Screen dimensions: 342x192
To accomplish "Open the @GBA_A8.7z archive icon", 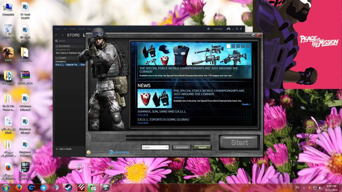I will 25,78.
